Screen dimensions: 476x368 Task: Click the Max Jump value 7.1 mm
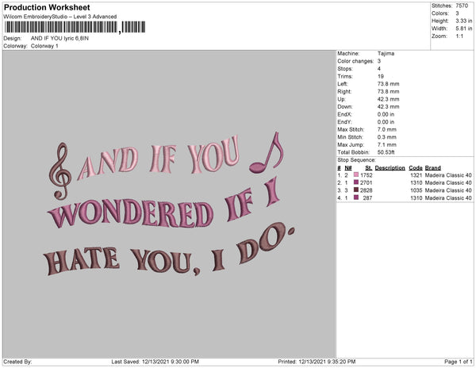coord(387,144)
